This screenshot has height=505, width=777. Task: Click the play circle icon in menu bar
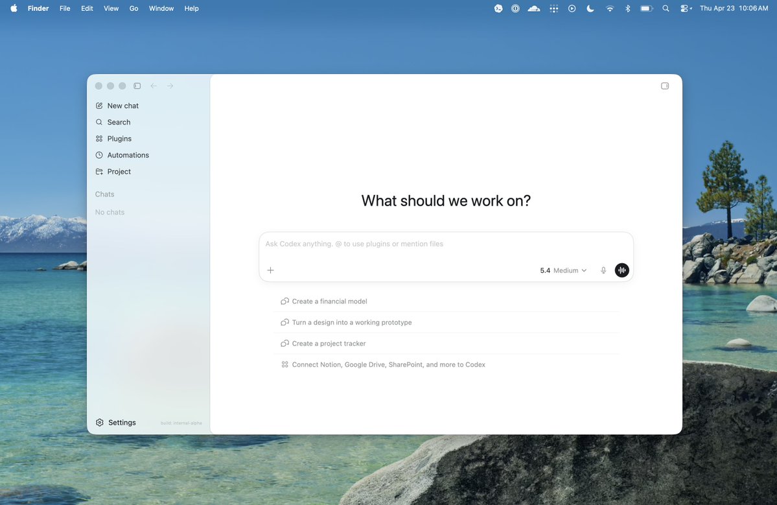coord(572,8)
